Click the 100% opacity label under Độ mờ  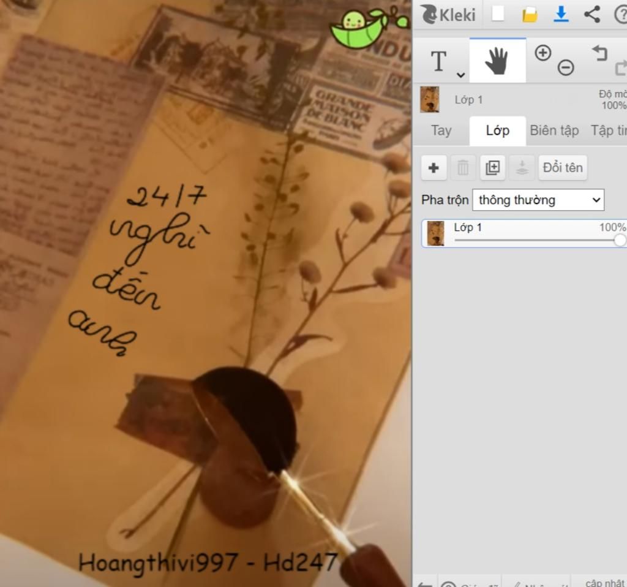coord(614,105)
